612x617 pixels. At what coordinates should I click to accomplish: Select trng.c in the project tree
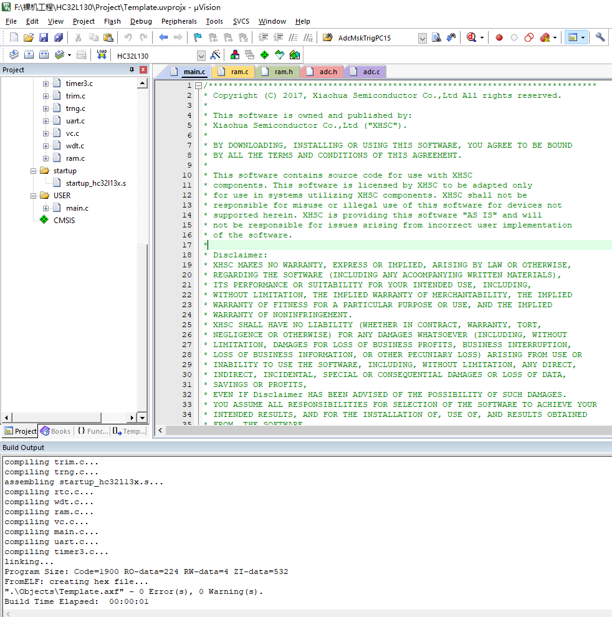(x=75, y=108)
